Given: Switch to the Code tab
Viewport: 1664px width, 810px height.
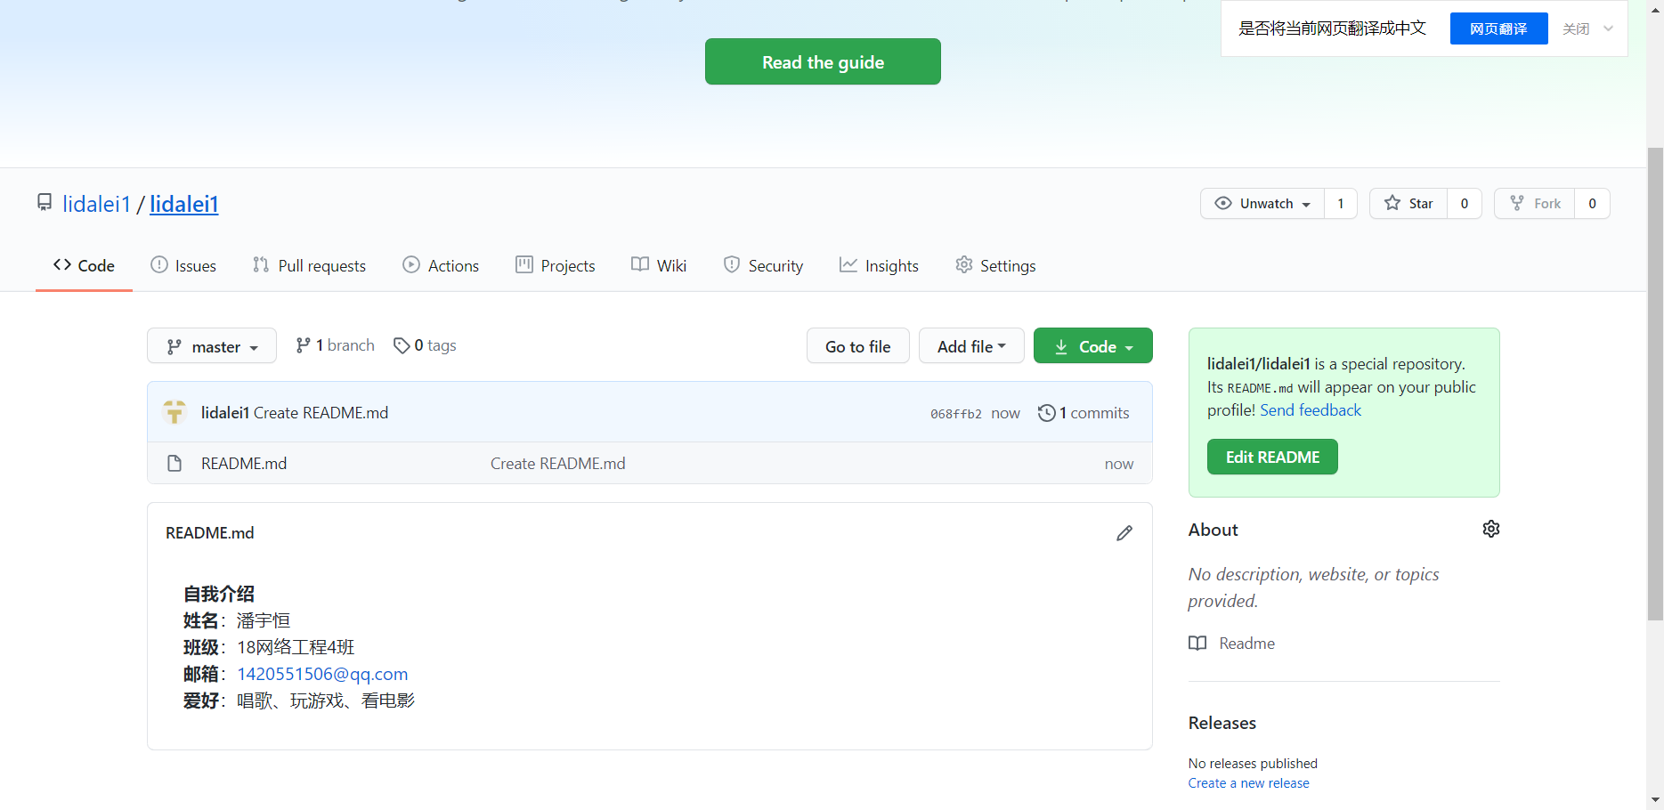Looking at the screenshot, I should 84,265.
